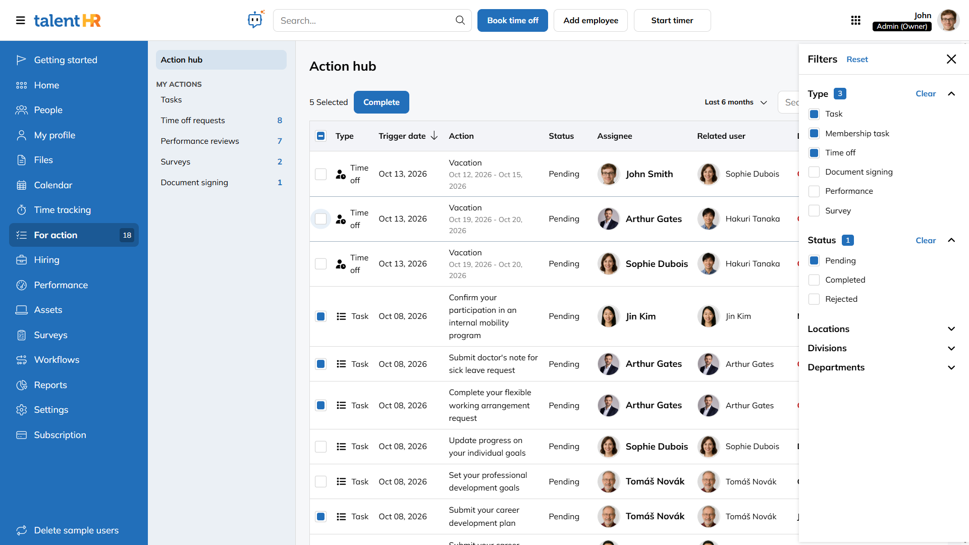Image resolution: width=969 pixels, height=545 pixels.
Task: Check Document signing type filter
Action: [x=814, y=172]
